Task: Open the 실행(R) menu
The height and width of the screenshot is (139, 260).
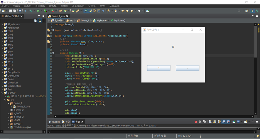Action: coord(92,6)
